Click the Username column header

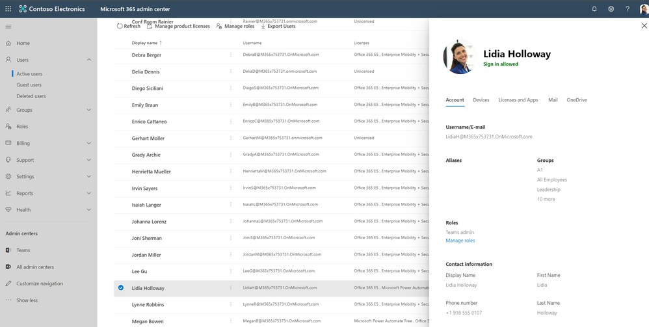(x=252, y=43)
